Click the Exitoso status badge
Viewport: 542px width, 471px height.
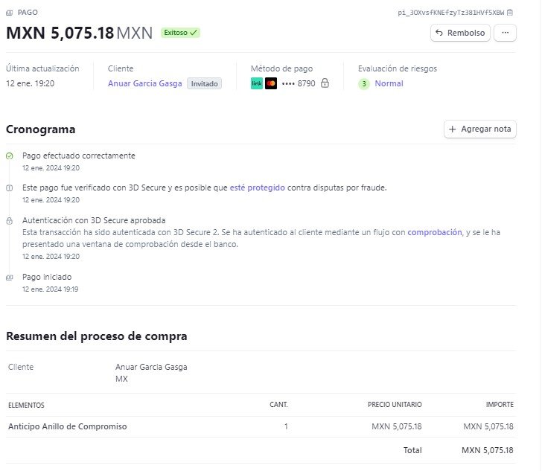click(x=180, y=33)
